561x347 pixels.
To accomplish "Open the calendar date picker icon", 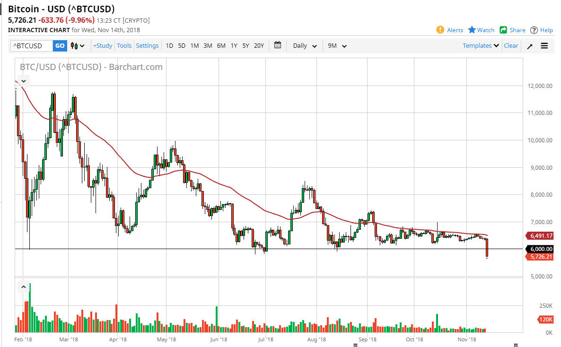I will point(278,45).
